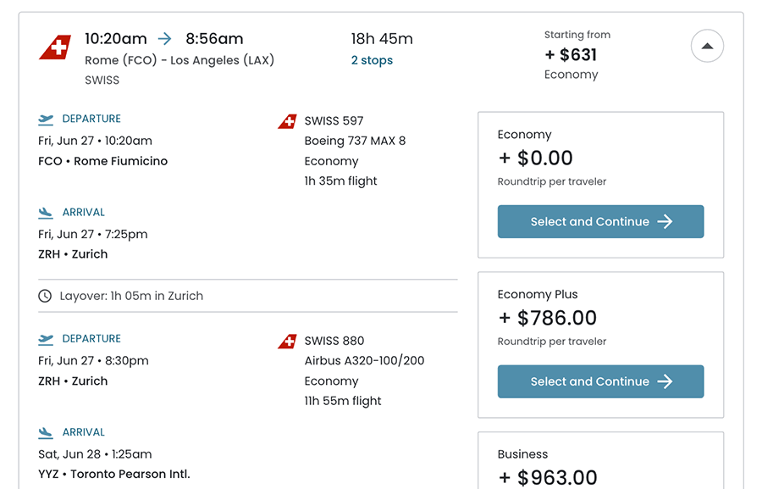This screenshot has width=762, height=489.
Task: Select and Continue with Economy fare
Action: coord(600,221)
